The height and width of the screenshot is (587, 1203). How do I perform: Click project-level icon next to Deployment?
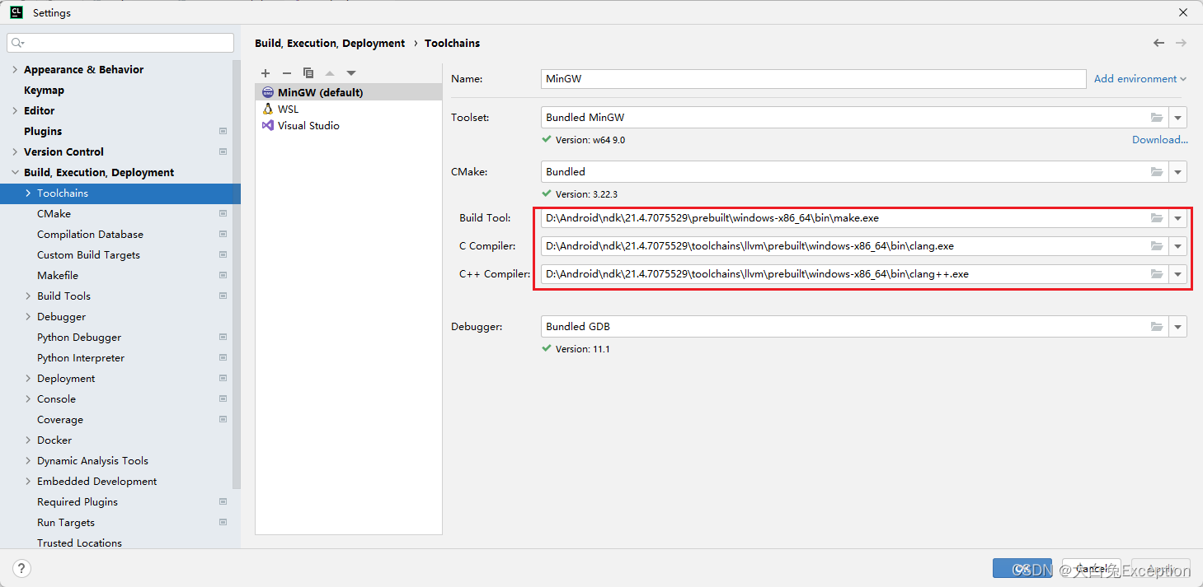click(x=223, y=378)
